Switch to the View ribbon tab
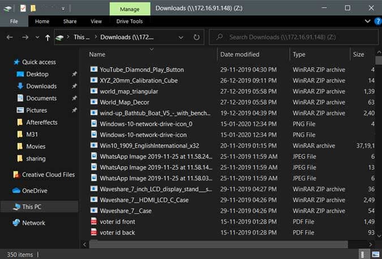 [96, 21]
